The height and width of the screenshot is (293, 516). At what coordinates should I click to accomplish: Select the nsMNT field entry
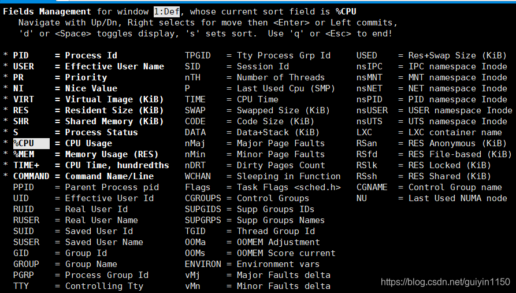(370, 77)
